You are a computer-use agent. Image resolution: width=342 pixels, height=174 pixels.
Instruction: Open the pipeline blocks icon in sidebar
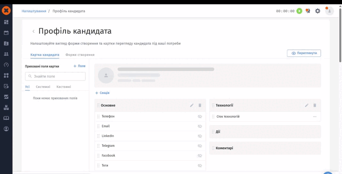coord(6,75)
